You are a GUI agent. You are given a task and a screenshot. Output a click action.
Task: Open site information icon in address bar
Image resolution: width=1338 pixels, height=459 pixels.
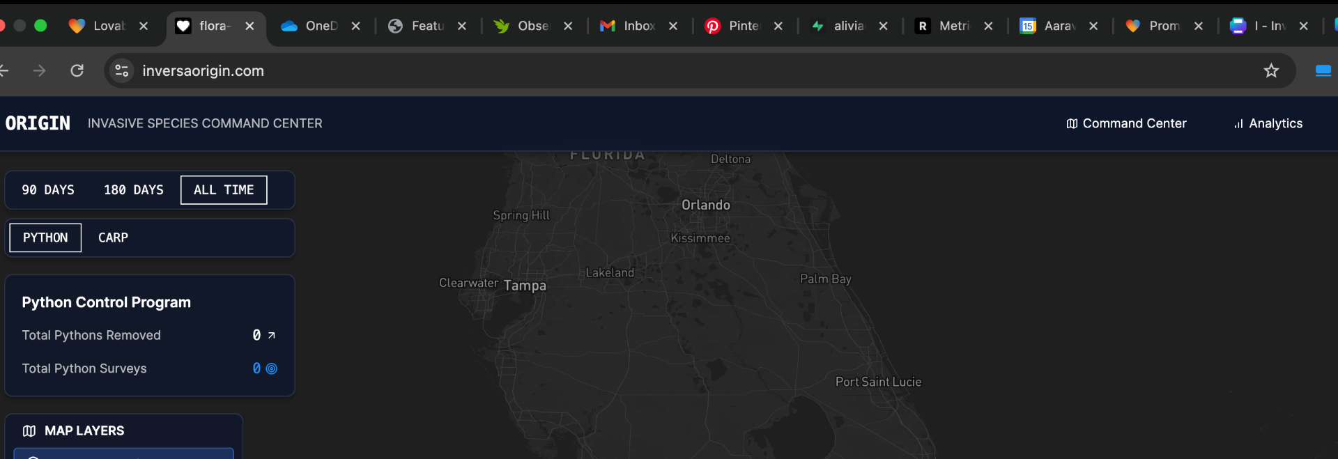122,70
